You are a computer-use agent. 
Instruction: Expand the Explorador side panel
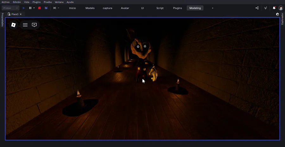pos(282,19)
